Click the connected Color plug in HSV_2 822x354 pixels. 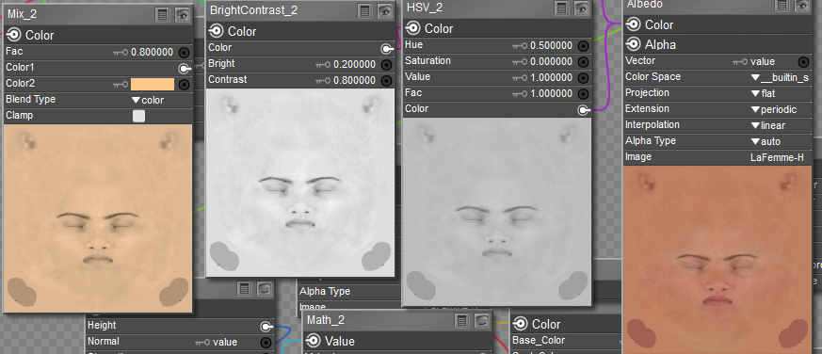tap(584, 110)
